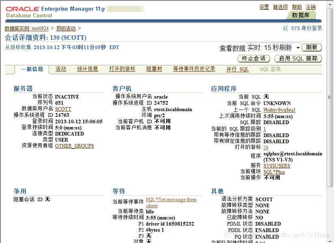Viewport: 334px width, 243px height.
Task: Click the Idle wait class value
Action: (x=150, y=212)
